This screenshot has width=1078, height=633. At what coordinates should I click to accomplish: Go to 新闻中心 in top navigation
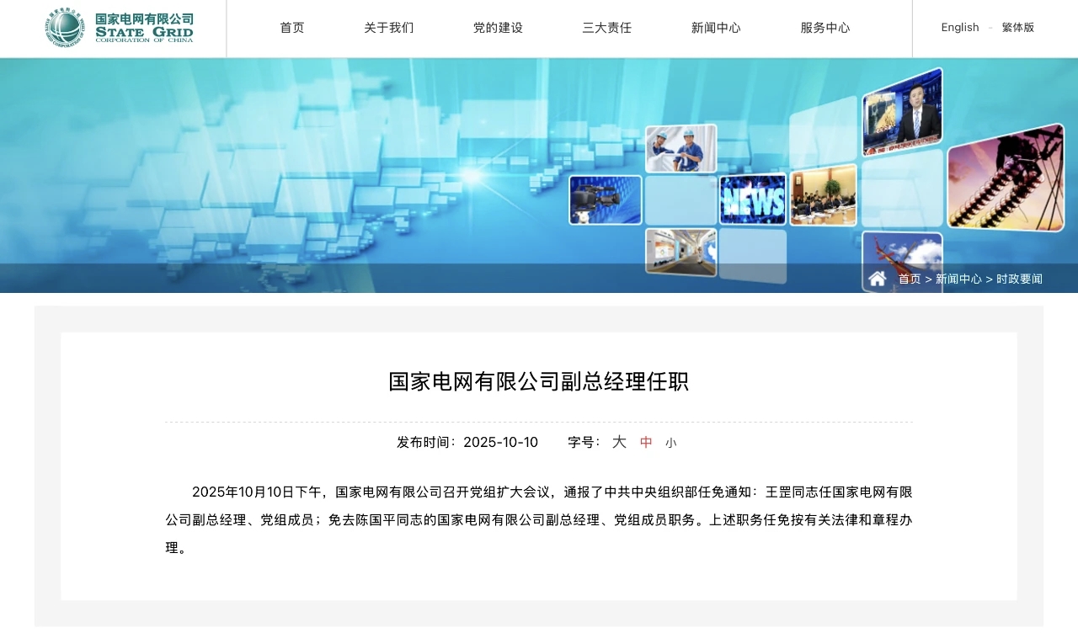(x=716, y=28)
